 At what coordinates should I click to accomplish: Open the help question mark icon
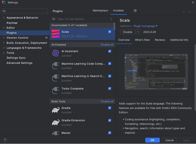[x=5, y=140]
